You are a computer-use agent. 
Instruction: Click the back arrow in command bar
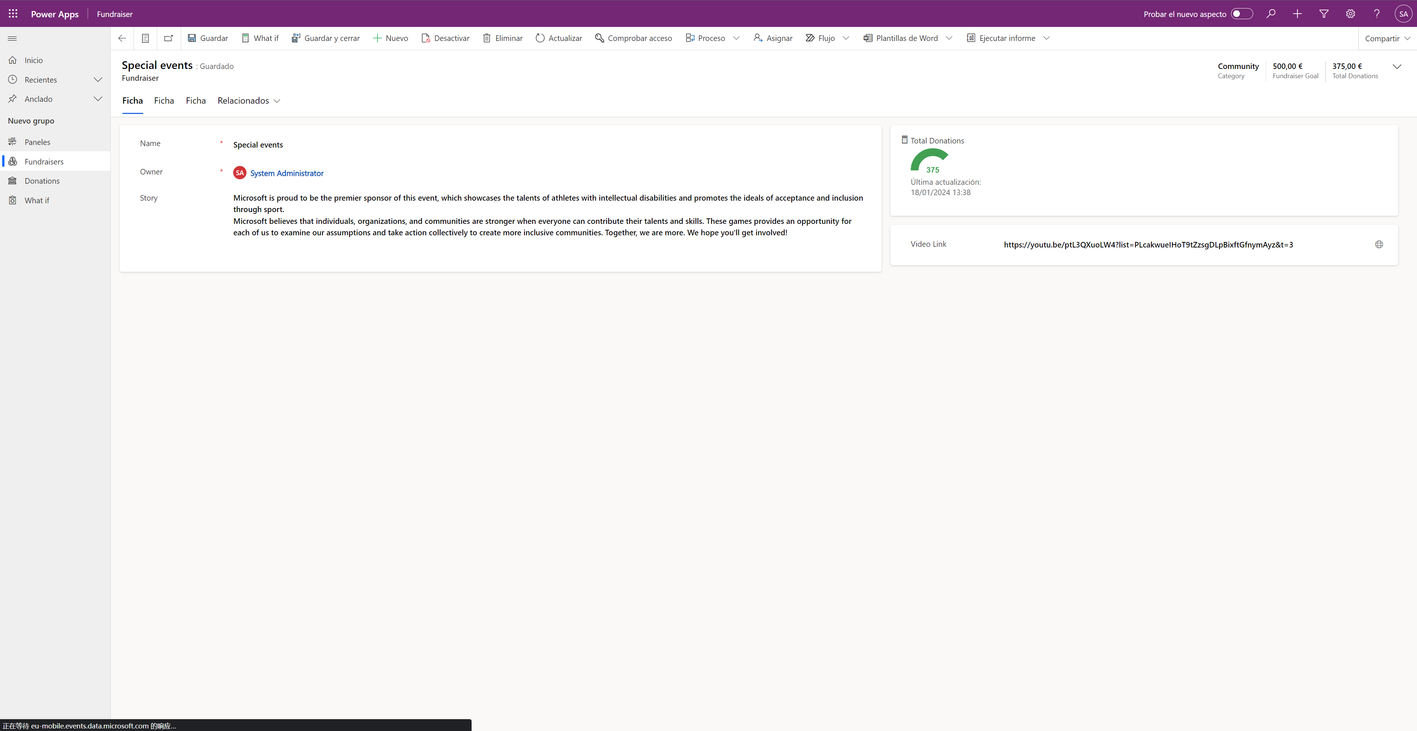tap(122, 38)
